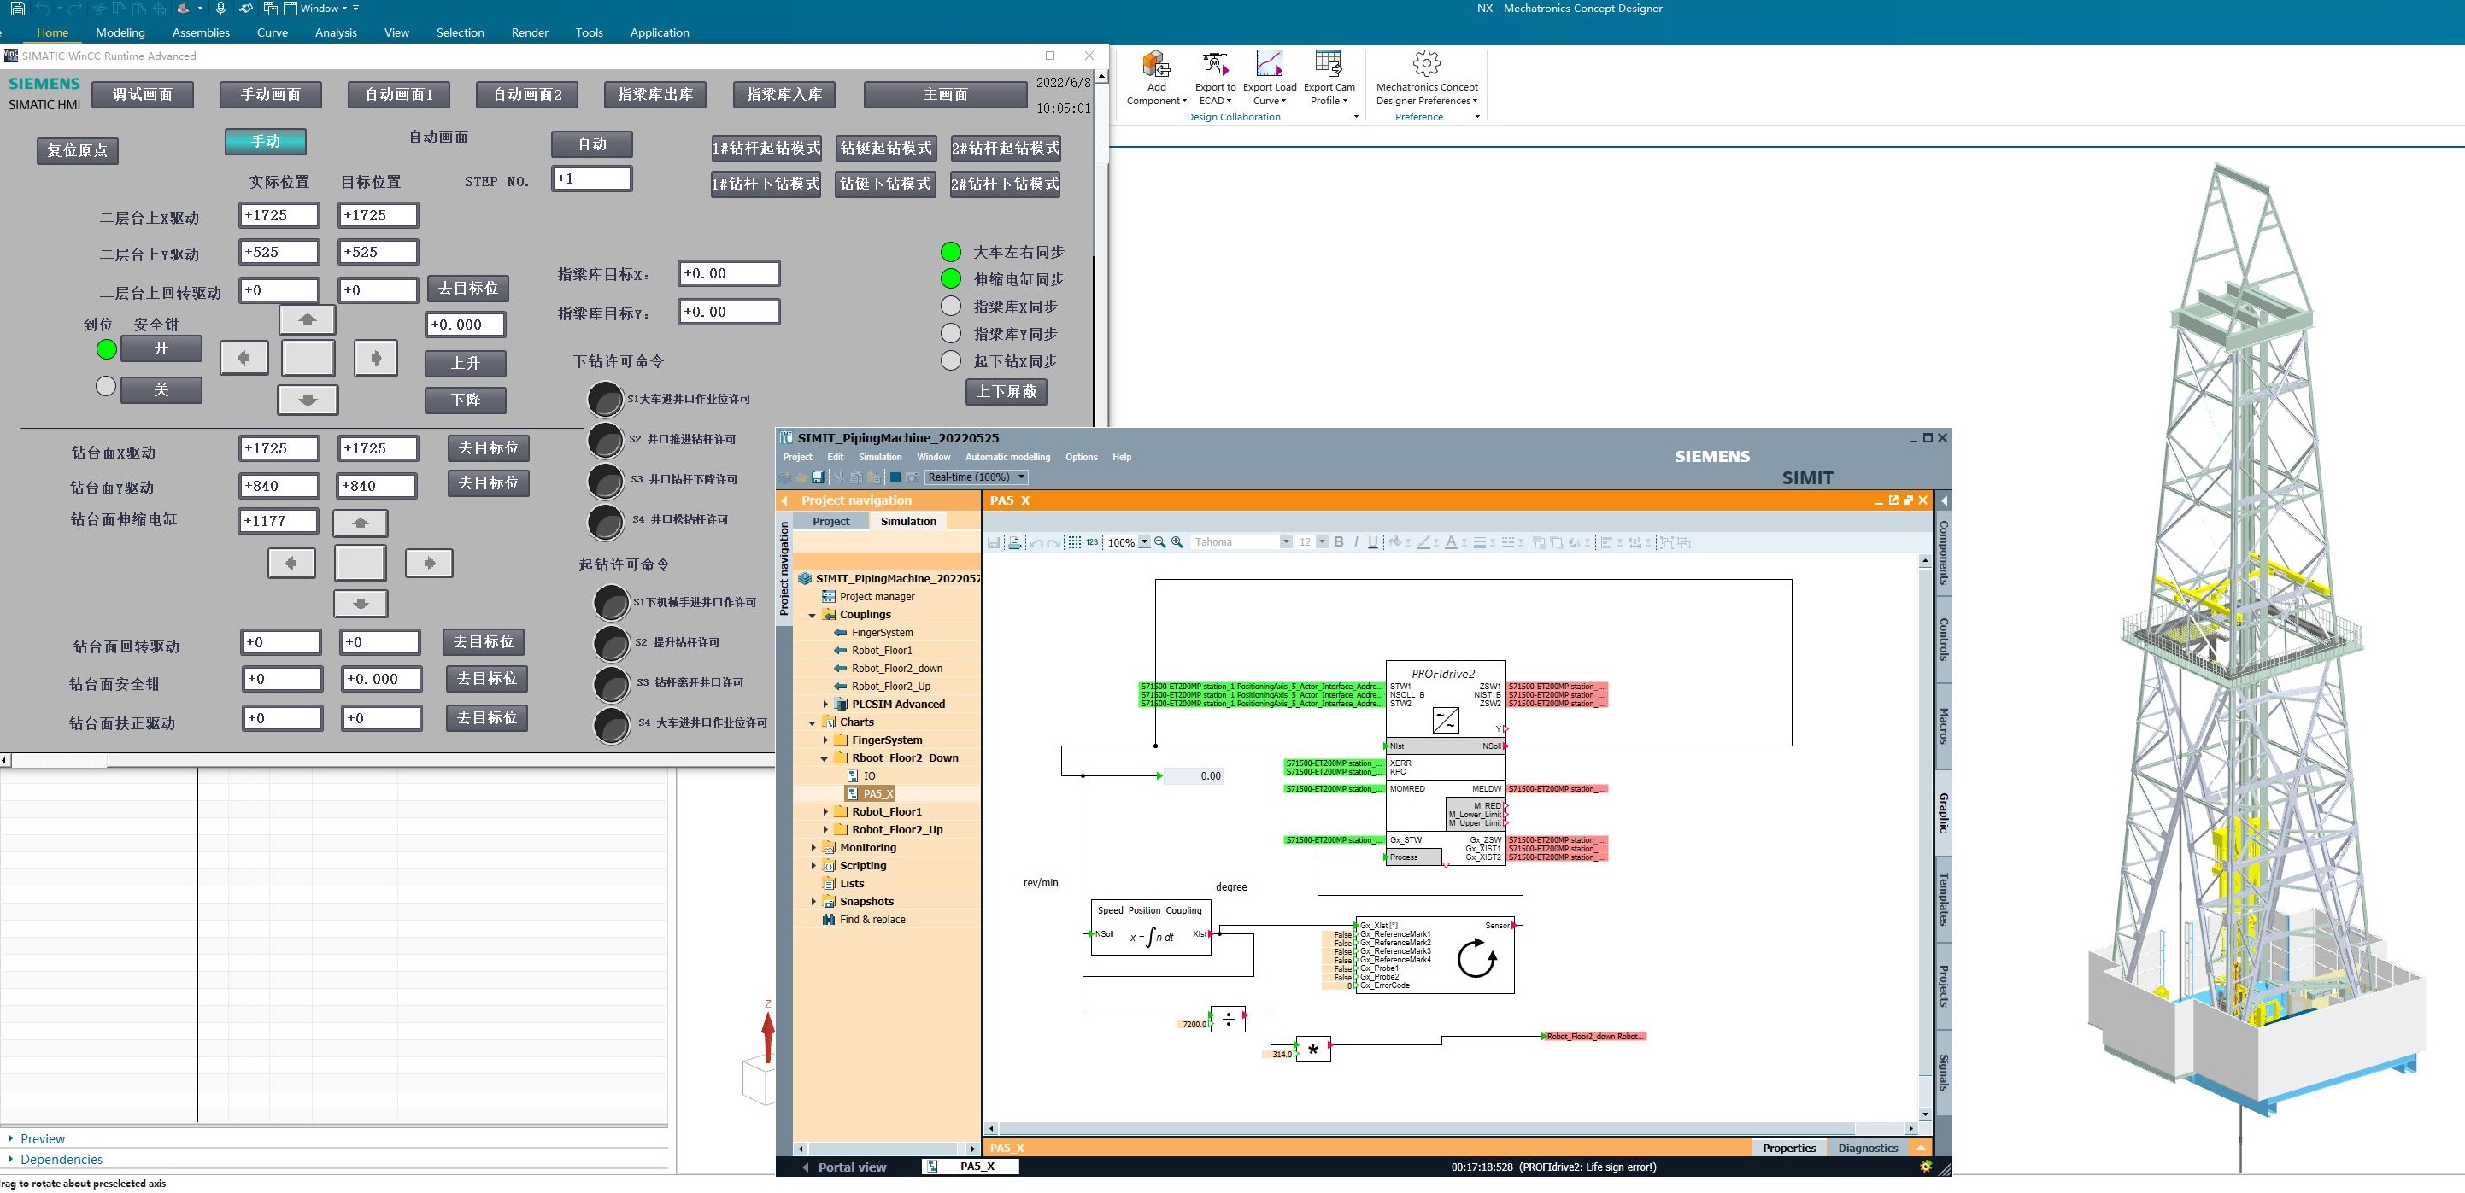This screenshot has height=1193, width=2465.
Task: Switch to the Project tab in navigation
Action: point(830,522)
